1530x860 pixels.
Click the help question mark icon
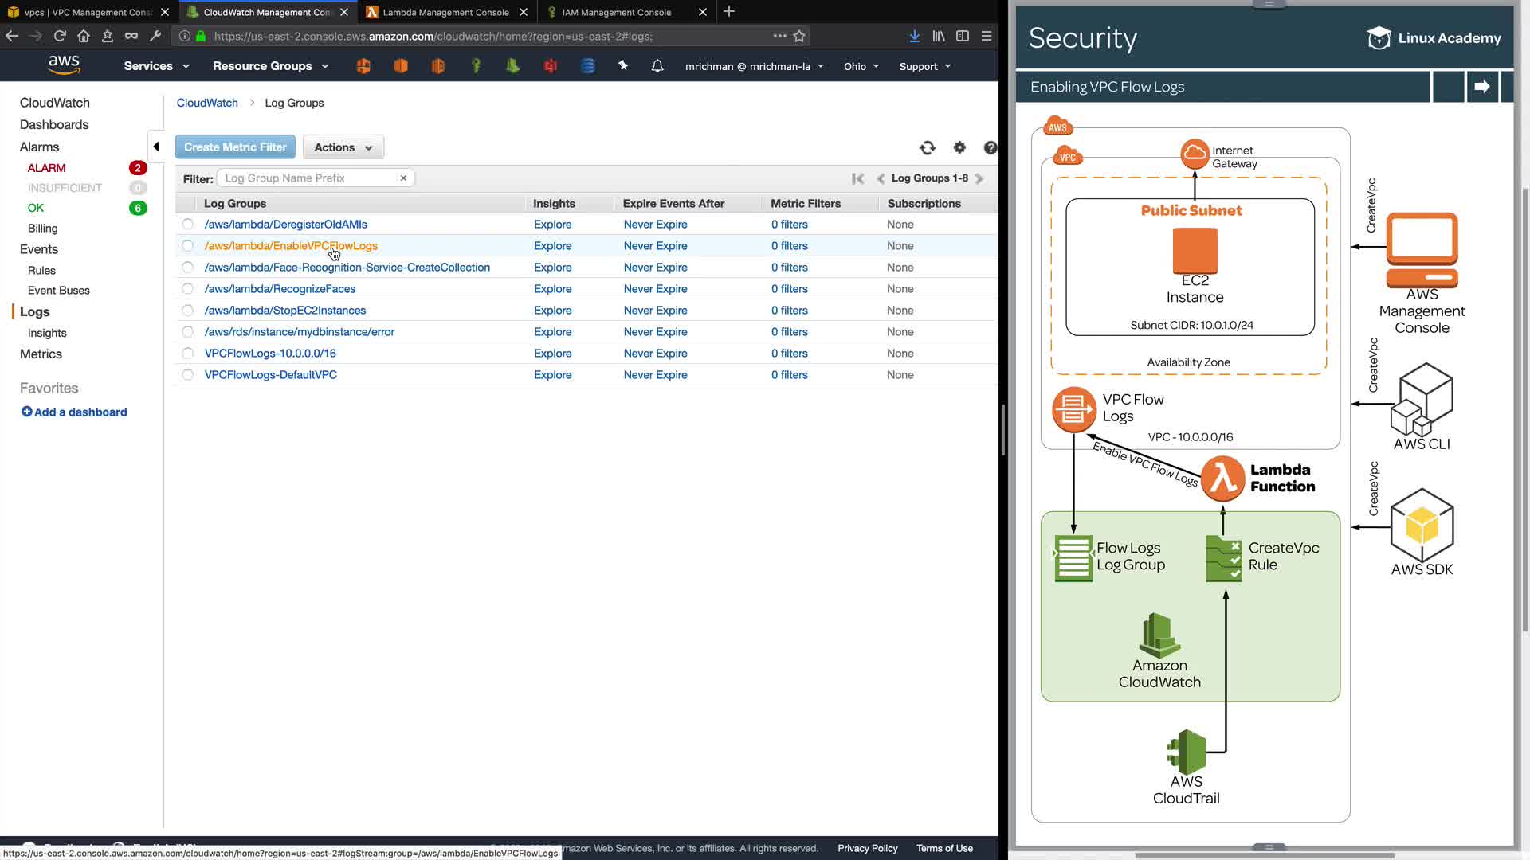tap(990, 147)
